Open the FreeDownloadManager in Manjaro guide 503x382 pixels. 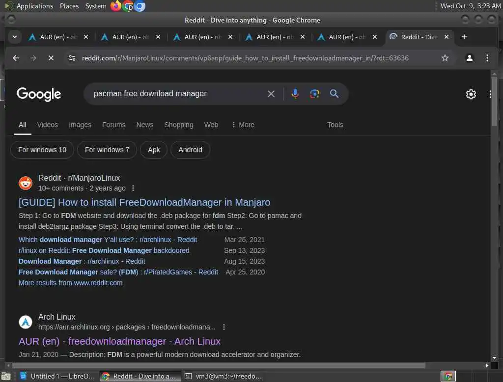point(144,202)
